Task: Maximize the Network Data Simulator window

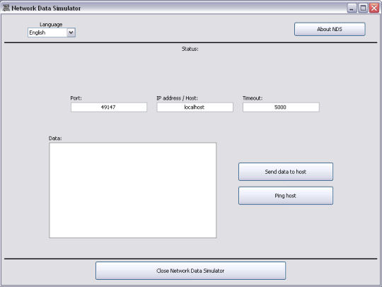Action: click(363, 8)
